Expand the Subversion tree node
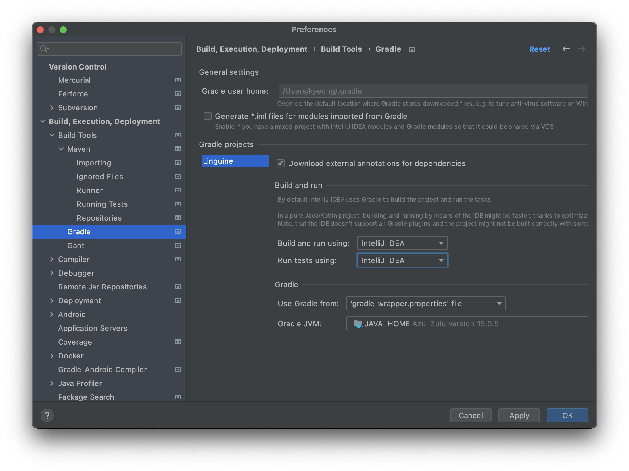Image resolution: width=629 pixels, height=471 pixels. point(52,108)
